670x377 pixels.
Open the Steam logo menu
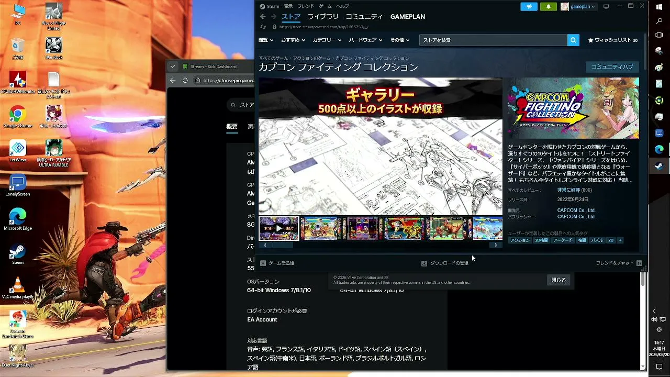270,6
